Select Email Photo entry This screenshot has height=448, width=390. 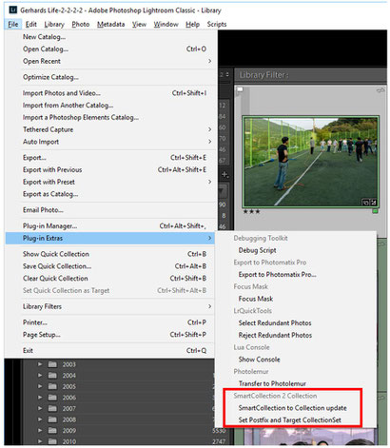111,210
